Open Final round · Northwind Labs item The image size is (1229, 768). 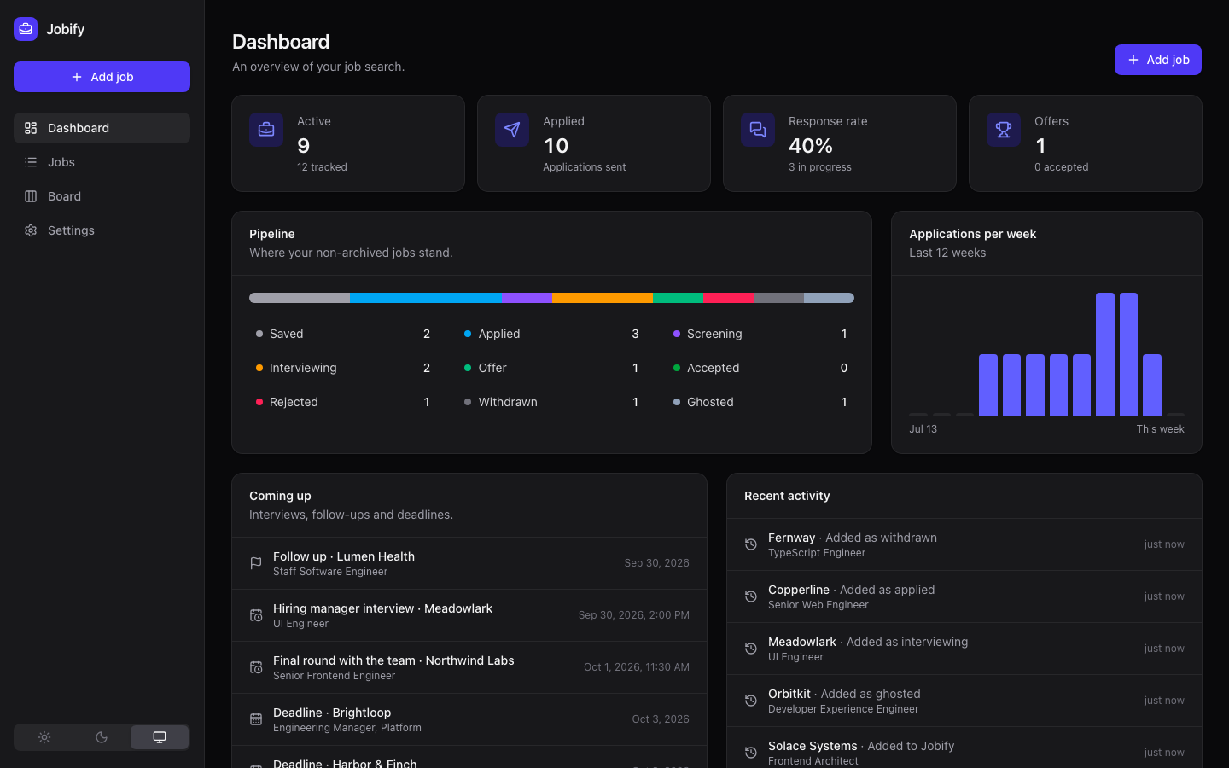coord(469,667)
